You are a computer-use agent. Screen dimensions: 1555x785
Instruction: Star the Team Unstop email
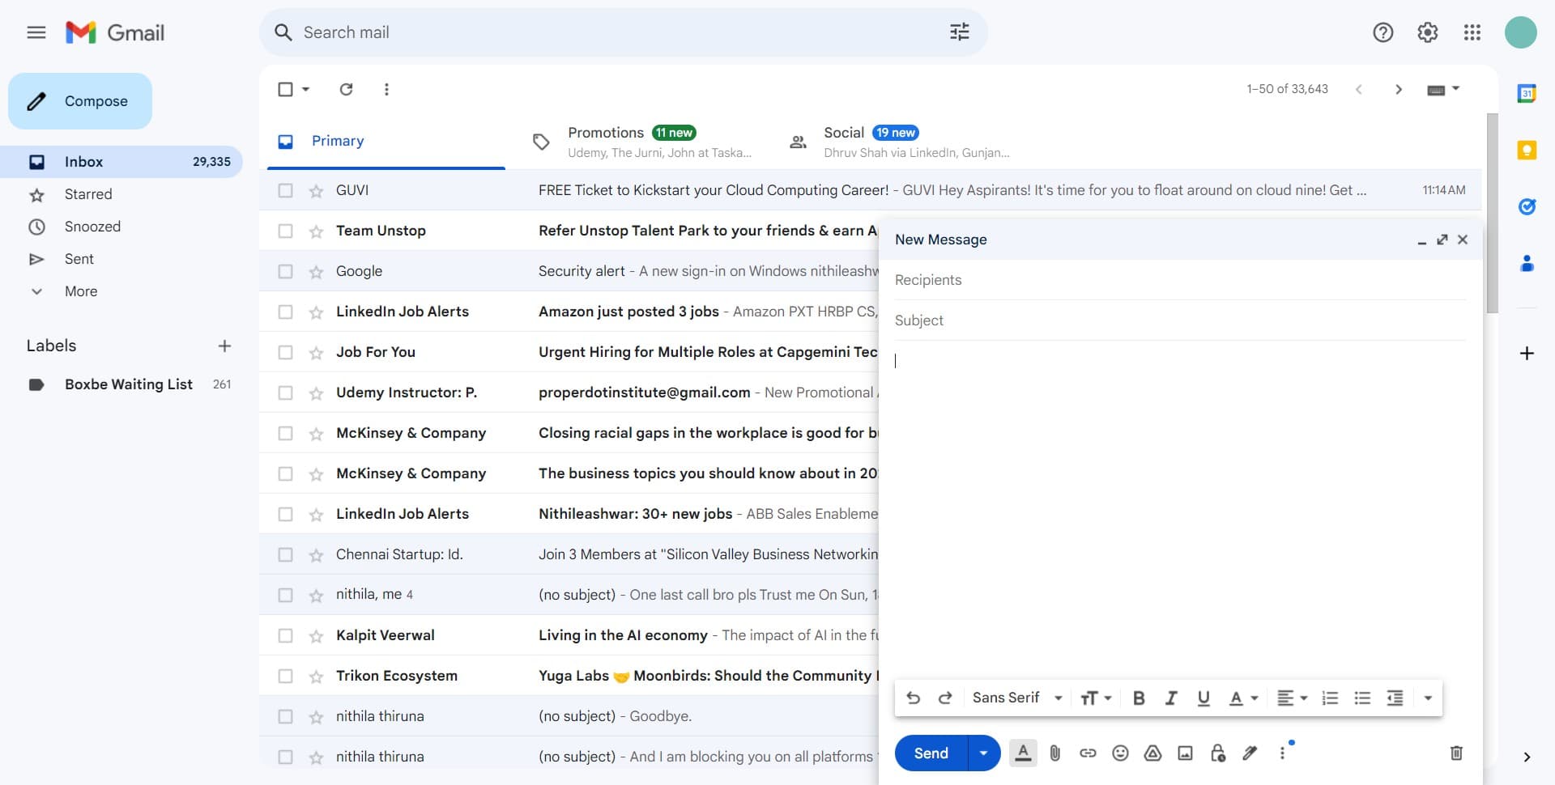(x=316, y=231)
